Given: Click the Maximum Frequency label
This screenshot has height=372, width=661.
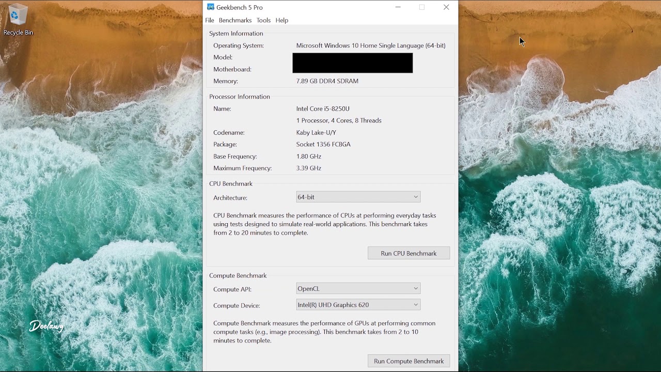Looking at the screenshot, I should click(243, 168).
